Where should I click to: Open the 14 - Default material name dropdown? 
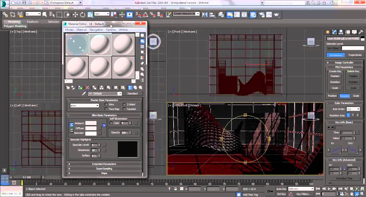point(105,94)
